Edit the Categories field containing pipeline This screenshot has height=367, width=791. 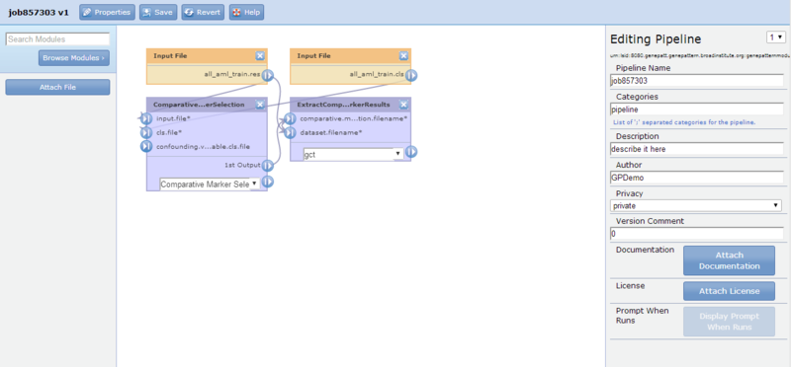click(697, 109)
